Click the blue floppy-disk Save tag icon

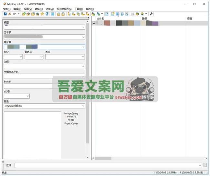click(5, 14)
